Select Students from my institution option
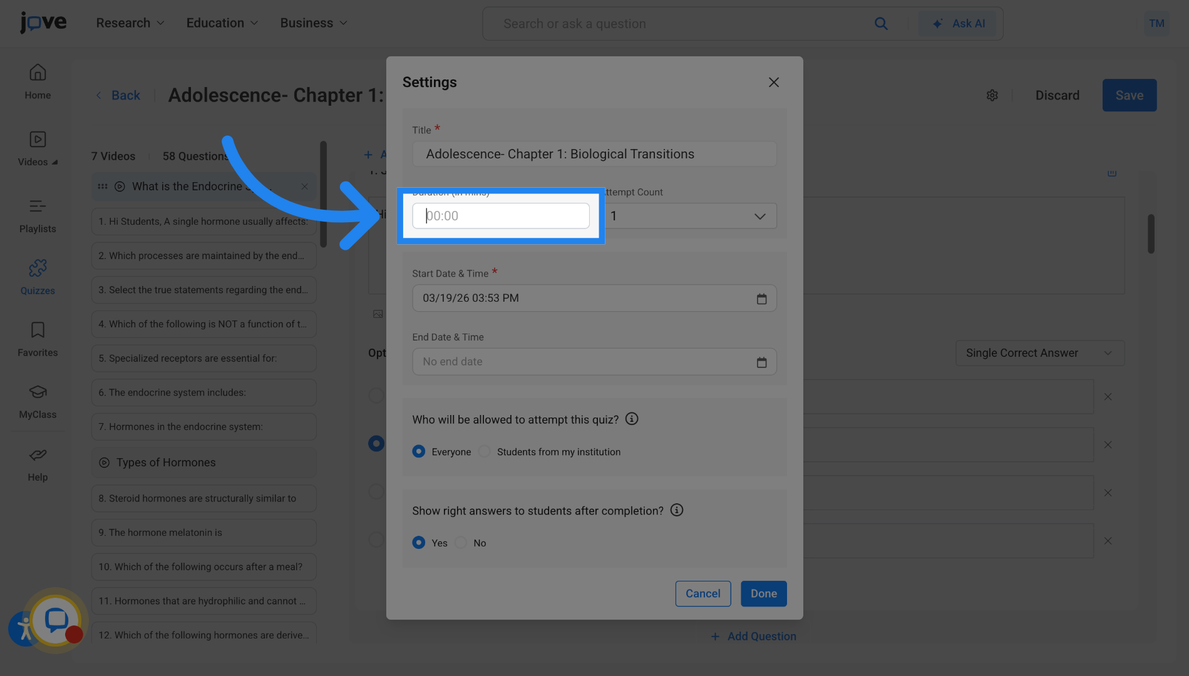 point(485,451)
